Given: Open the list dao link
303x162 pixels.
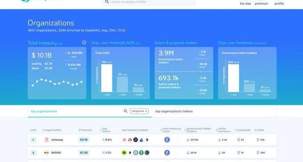Looking at the screenshot, I should tap(246, 4).
